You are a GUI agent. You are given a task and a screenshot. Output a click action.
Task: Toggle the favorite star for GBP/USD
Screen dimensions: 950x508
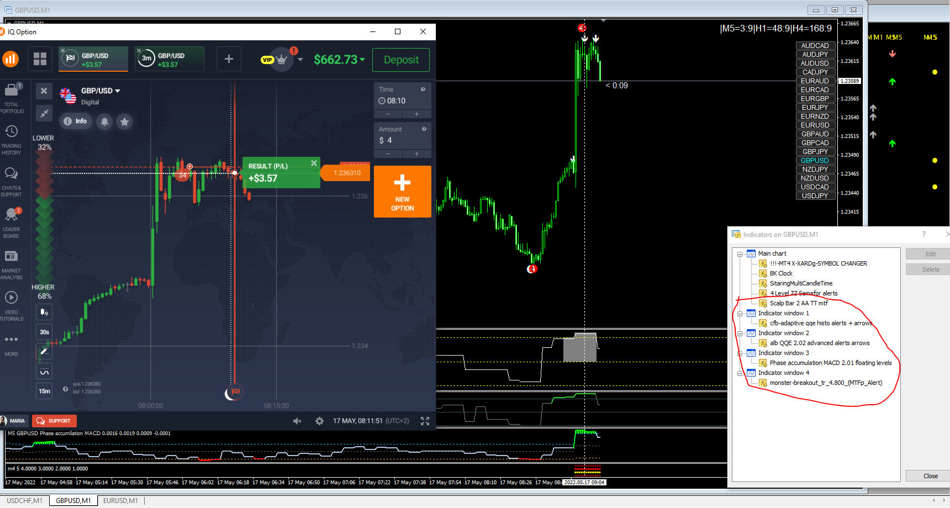tap(125, 121)
